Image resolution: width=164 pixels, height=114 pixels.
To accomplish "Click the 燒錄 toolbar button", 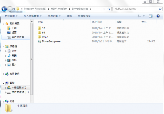I will 69,16.
